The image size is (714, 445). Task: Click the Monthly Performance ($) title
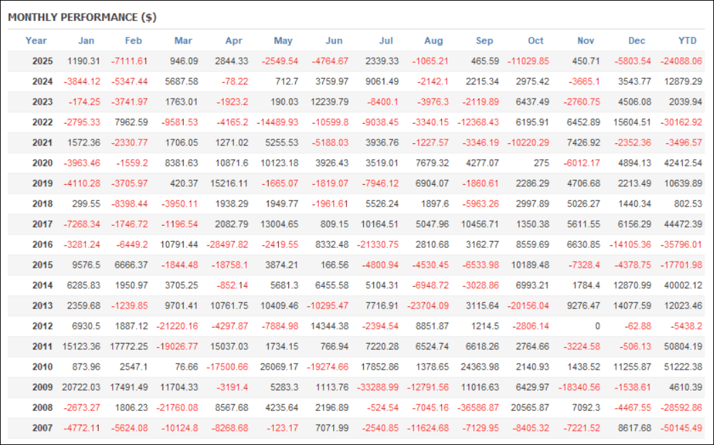click(x=82, y=18)
